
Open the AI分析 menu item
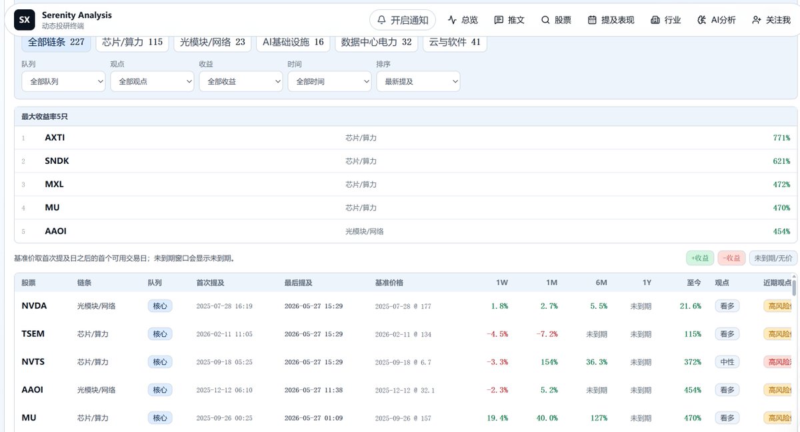717,20
